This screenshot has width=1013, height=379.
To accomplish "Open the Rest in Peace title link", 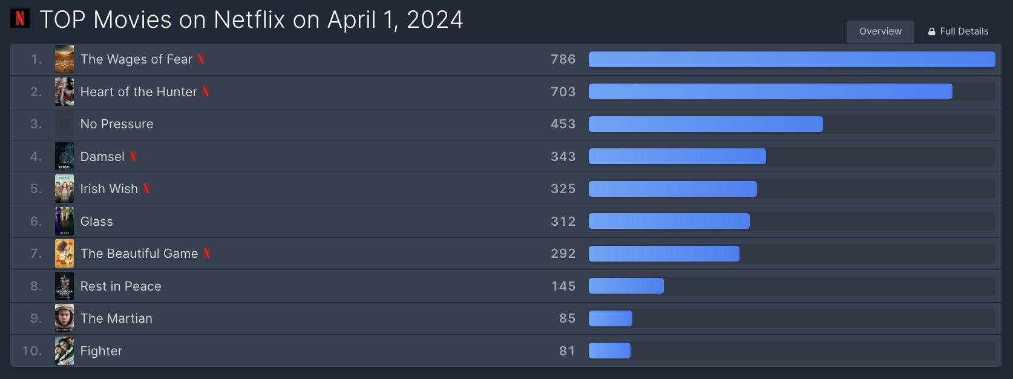I will [121, 286].
